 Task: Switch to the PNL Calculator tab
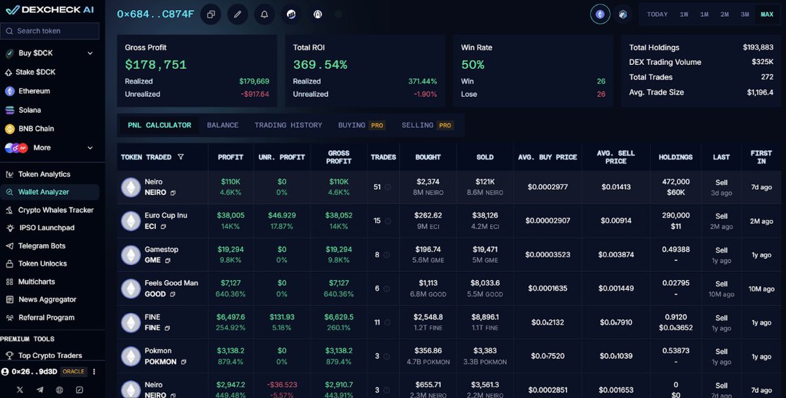coord(160,125)
